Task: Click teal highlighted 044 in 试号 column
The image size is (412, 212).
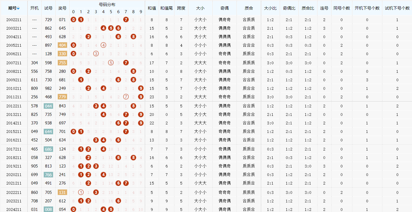Action: click(x=48, y=106)
